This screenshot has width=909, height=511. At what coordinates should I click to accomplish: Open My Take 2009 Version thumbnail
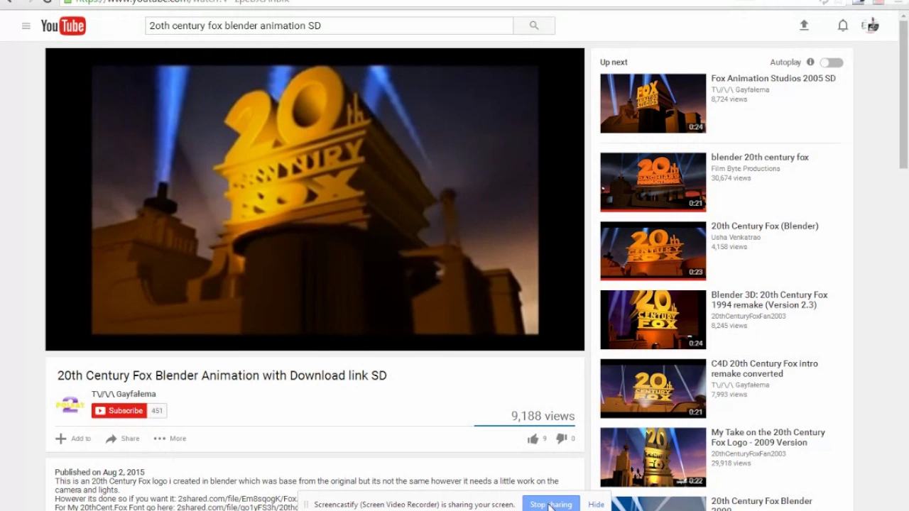click(x=653, y=457)
